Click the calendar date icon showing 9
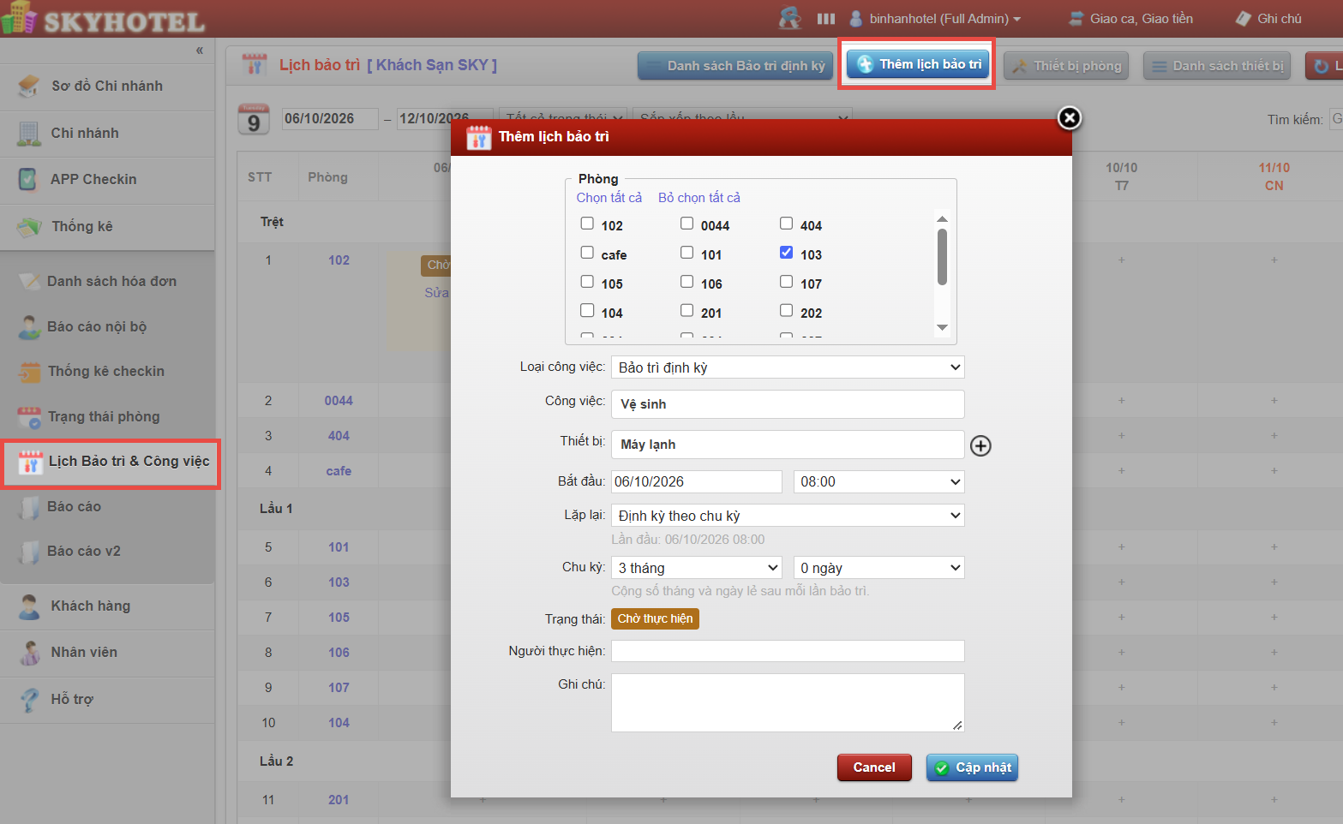 (254, 120)
